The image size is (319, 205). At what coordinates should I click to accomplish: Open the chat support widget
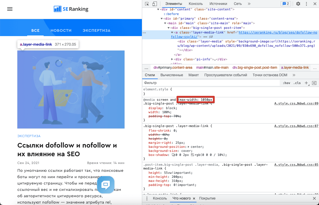(106, 184)
